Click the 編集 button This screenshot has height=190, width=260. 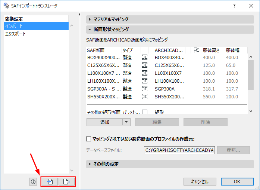157,122
